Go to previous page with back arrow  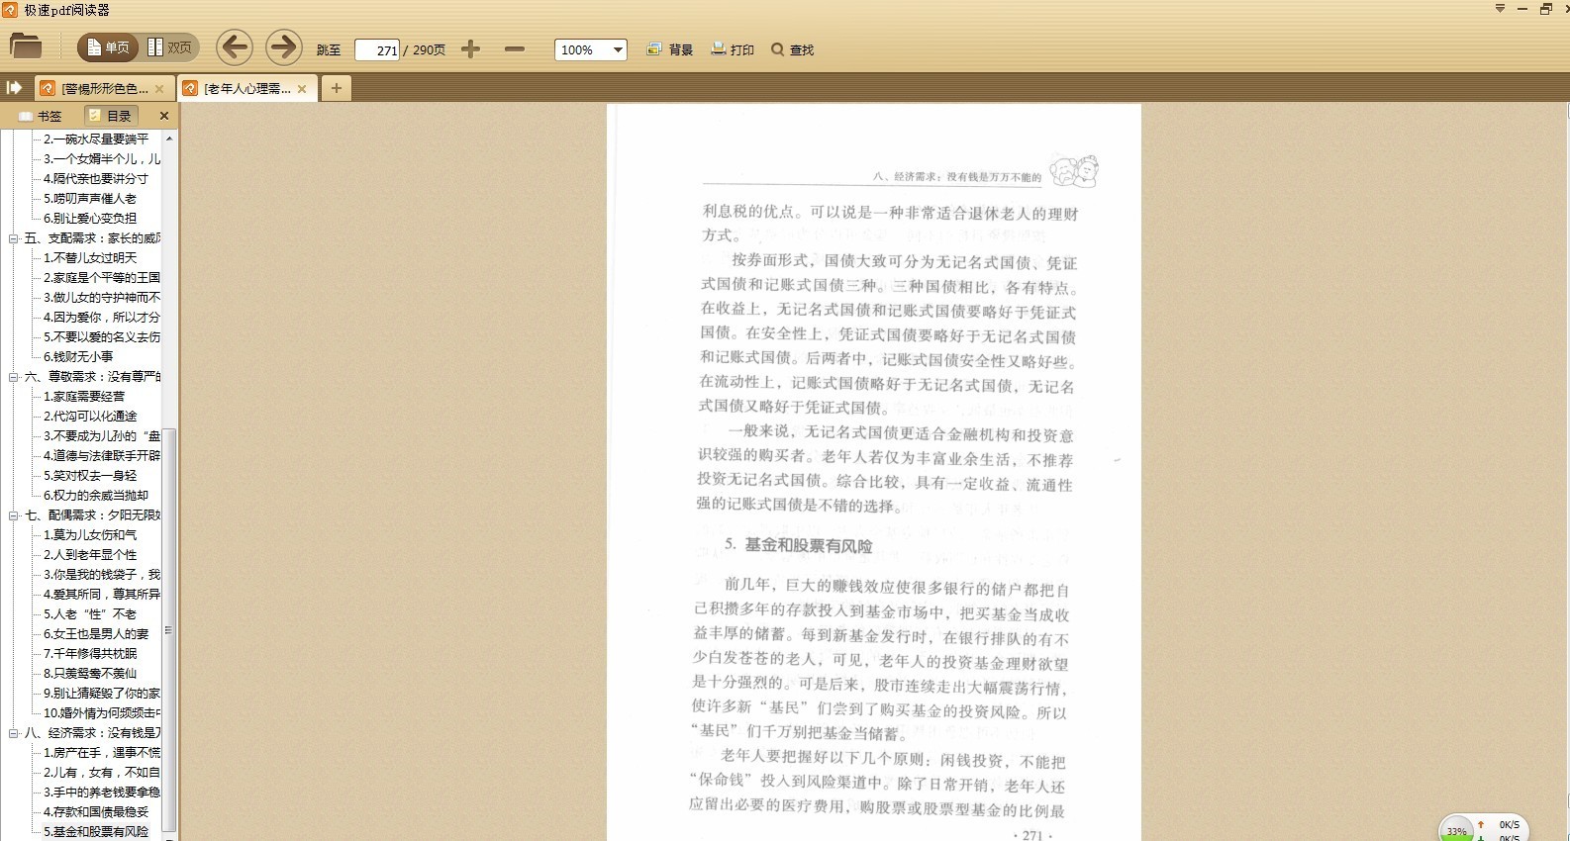(235, 47)
